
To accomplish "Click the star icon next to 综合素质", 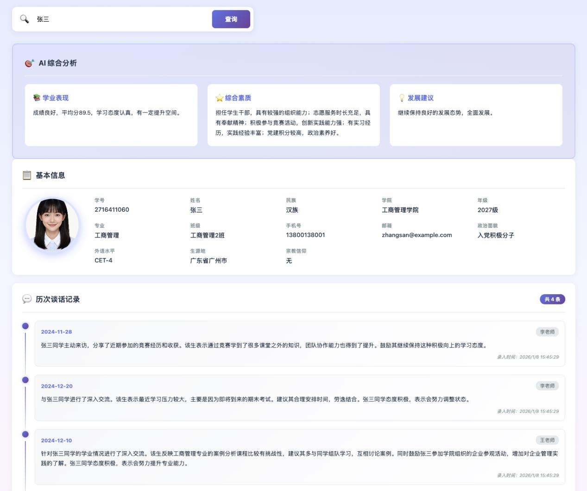I will point(219,98).
